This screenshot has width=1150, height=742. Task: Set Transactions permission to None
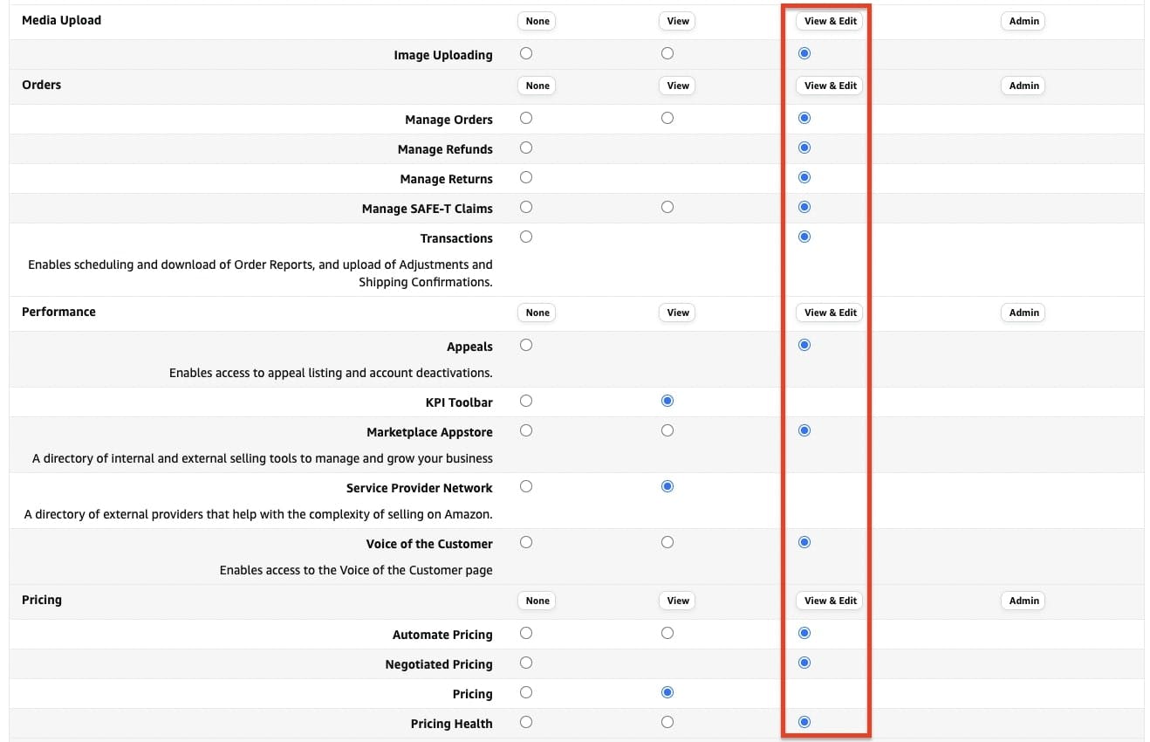pyautogui.click(x=526, y=237)
